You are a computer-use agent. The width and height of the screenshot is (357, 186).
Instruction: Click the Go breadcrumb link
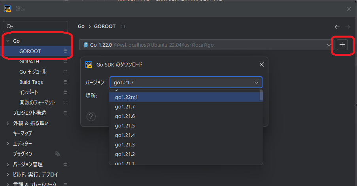point(81,27)
